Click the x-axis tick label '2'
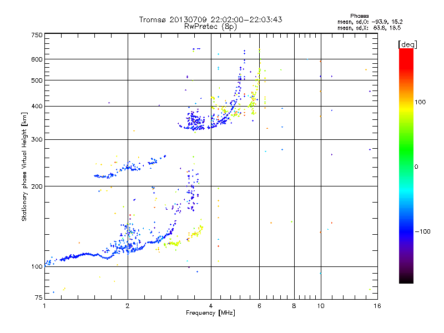This screenshot has height=333, width=444. [128, 306]
